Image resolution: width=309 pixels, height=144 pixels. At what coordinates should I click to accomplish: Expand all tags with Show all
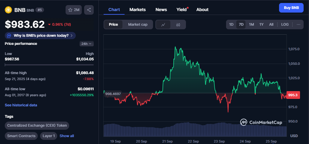(67, 136)
